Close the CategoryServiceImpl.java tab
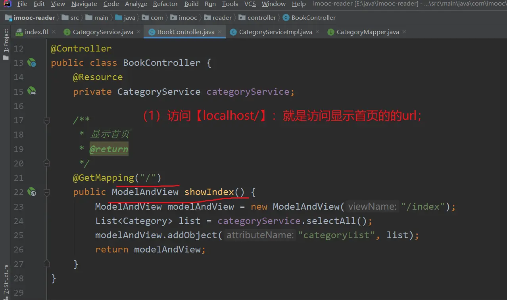 pyautogui.click(x=317, y=32)
